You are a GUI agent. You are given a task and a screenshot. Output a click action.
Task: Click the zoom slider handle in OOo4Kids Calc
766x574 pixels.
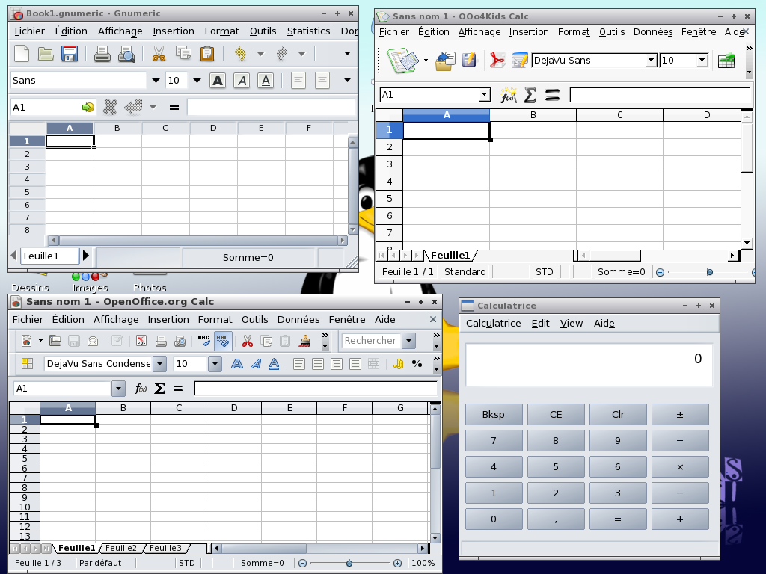click(710, 272)
